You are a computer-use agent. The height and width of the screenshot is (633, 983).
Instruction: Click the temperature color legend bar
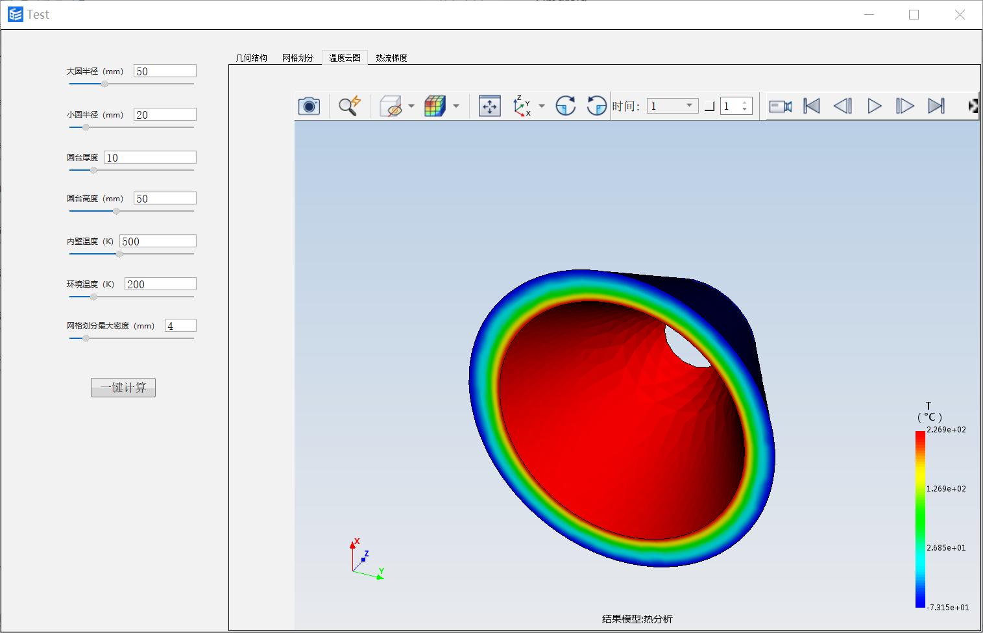tap(920, 519)
